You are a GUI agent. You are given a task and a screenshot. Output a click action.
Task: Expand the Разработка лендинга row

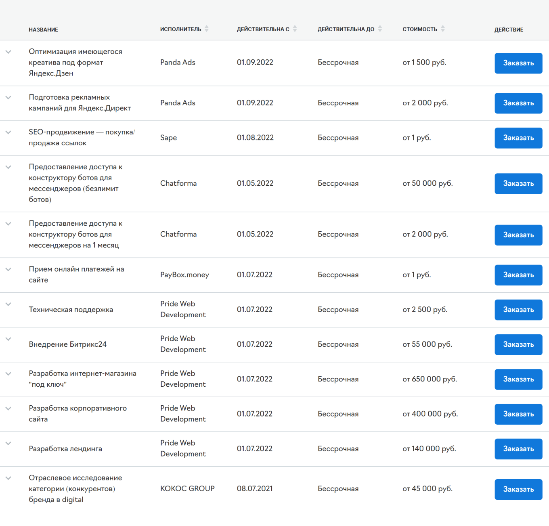(x=8, y=443)
